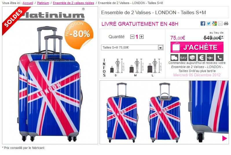Show next thumbnails with pink arrow
Viewport: 231px width, 155px height.
(225, 138)
